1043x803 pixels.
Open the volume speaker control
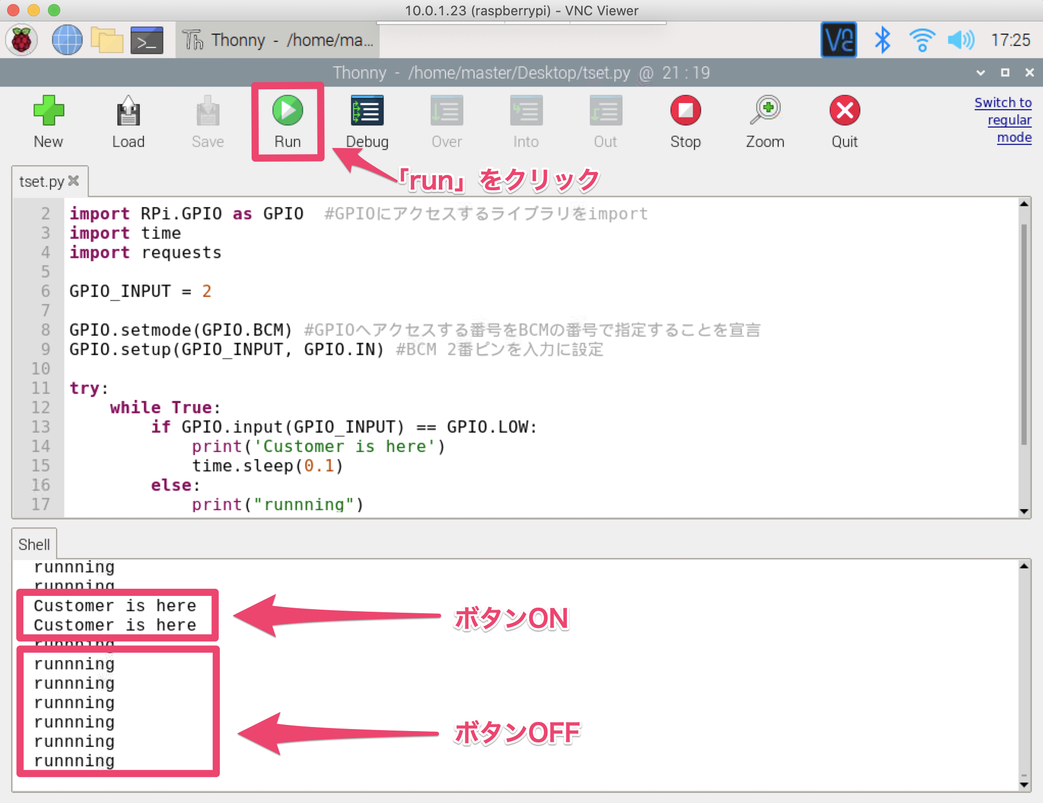(960, 40)
